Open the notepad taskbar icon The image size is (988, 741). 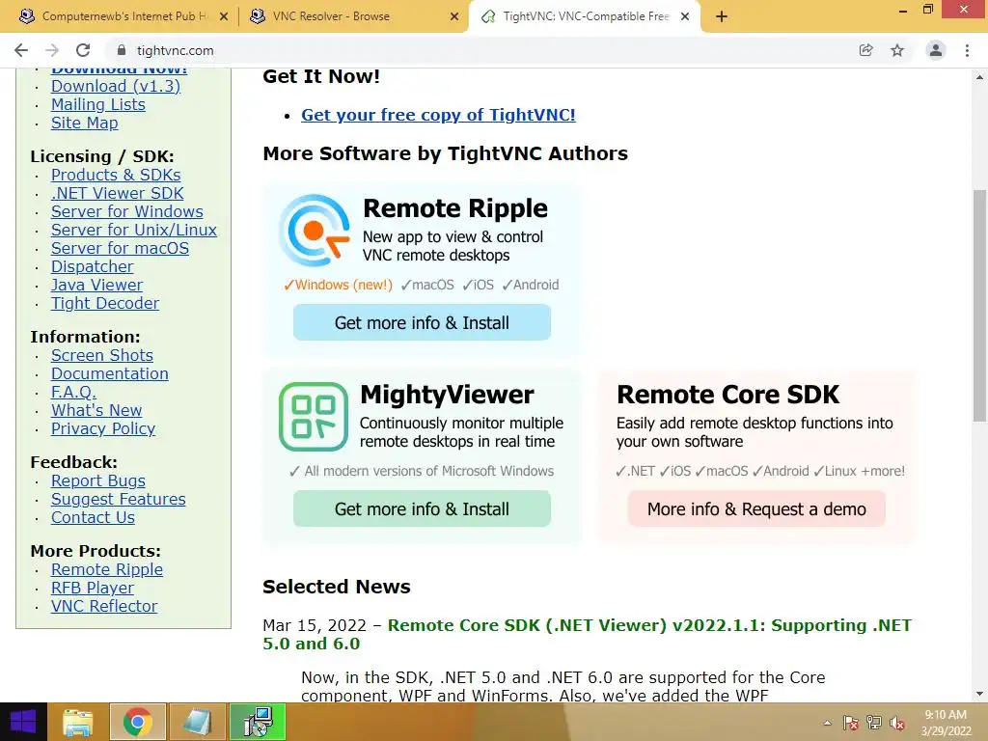pos(197,722)
